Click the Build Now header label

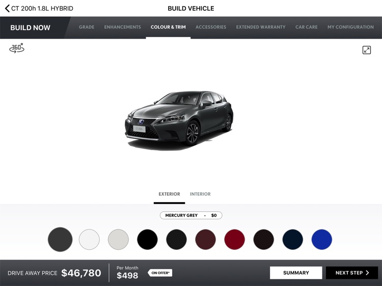pyautogui.click(x=30, y=28)
